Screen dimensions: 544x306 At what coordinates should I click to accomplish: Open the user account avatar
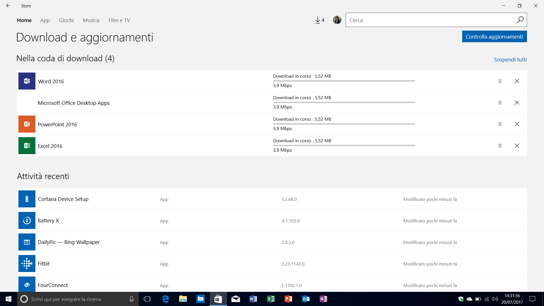coord(337,20)
